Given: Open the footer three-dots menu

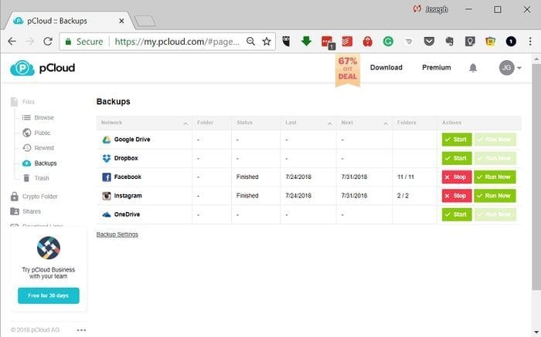Looking at the screenshot, I should click(81, 330).
